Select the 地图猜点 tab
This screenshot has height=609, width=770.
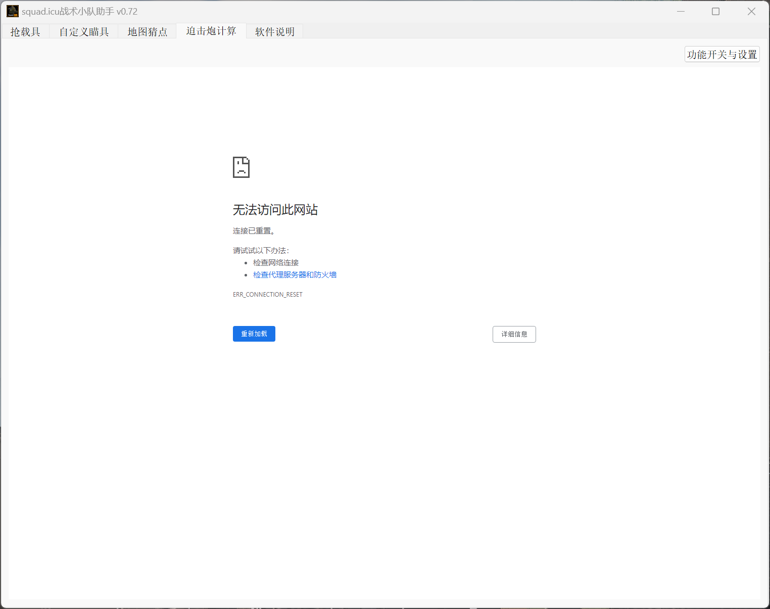[x=147, y=31]
